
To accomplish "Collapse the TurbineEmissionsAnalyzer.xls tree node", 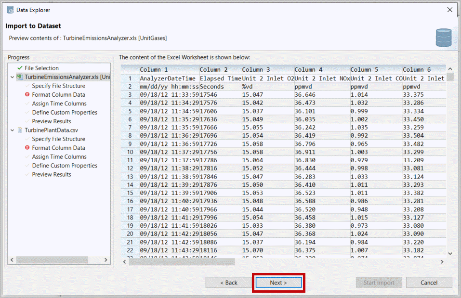I will coord(12,77).
